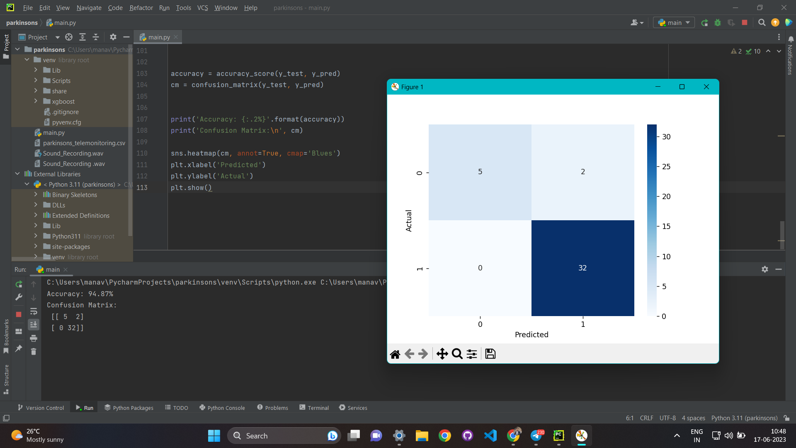Click the red Stop icon in Run panel
The height and width of the screenshot is (448, 796).
pos(19,314)
